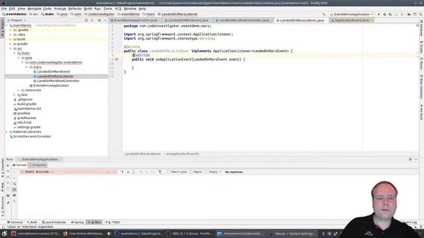Viewport: 424px width, 238px height.
Task: Open the Build menu
Action: pyautogui.click(x=88, y=9)
